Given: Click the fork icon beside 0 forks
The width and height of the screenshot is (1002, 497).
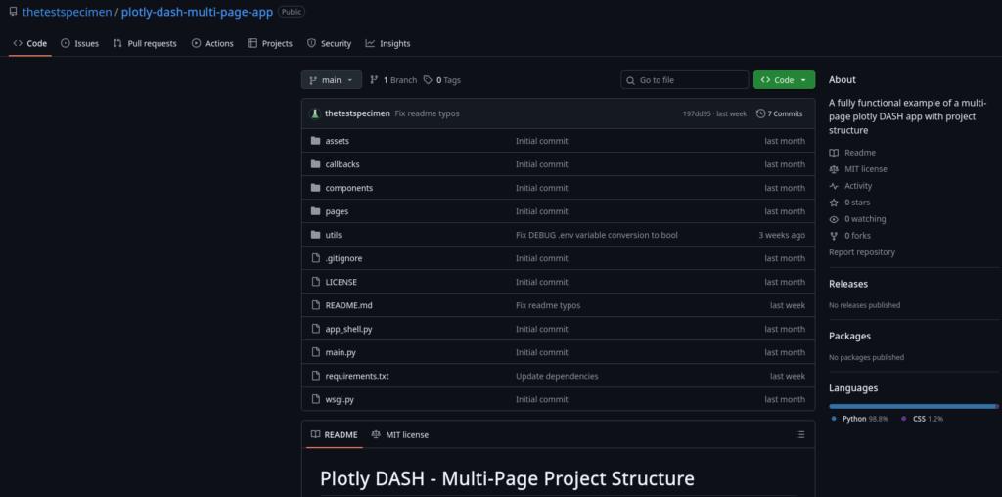Looking at the screenshot, I should [x=834, y=236].
